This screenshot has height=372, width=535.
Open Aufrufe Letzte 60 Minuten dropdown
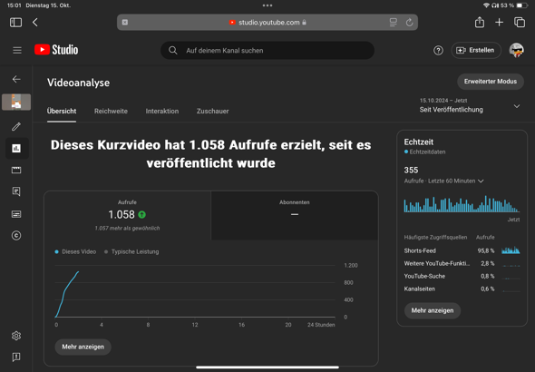(x=443, y=181)
